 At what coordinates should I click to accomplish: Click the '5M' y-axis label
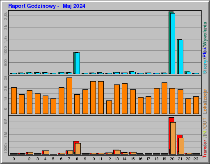pyautogui.click(x=5, y=121)
